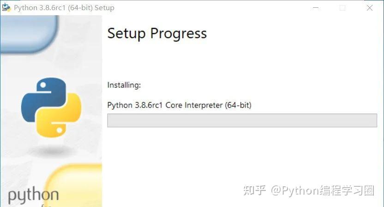This screenshot has height=207, width=384.
Task: Click the yellow rounded shape at the sidebar bottom
Action: [x=74, y=184]
